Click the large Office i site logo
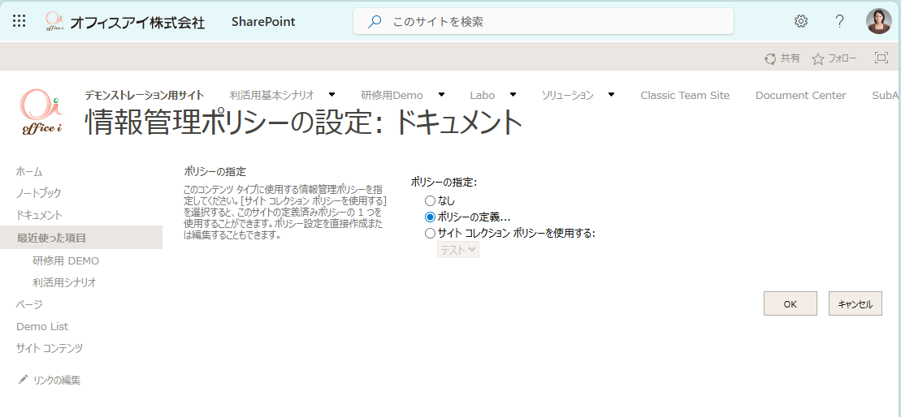Image resolution: width=901 pixels, height=417 pixels. coord(43,111)
